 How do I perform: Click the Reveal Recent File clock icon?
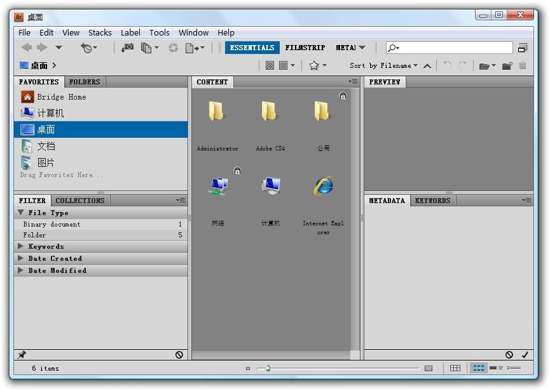tap(87, 48)
